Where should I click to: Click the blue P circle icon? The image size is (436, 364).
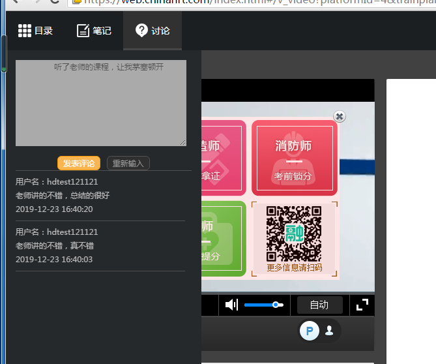[x=309, y=331]
